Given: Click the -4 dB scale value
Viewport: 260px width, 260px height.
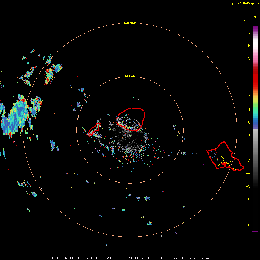Looking at the screenshot, I should coord(248,174).
